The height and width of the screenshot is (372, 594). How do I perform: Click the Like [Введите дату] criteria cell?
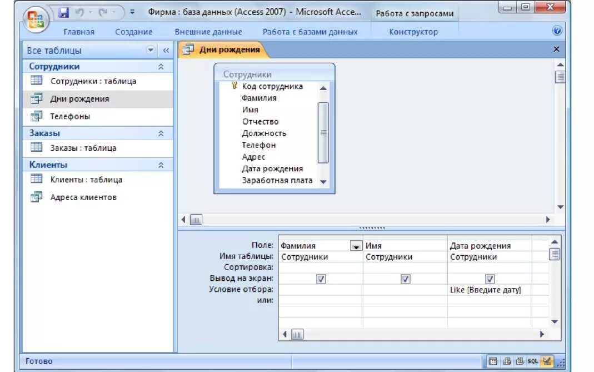pyautogui.click(x=490, y=290)
